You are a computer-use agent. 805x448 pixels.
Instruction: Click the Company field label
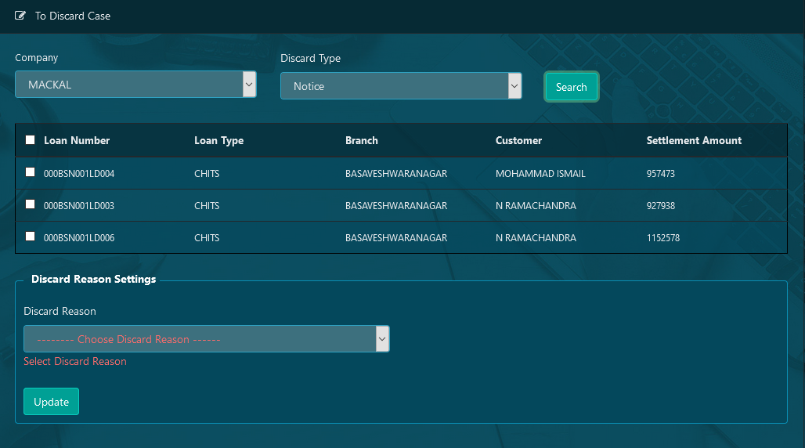[37, 57]
